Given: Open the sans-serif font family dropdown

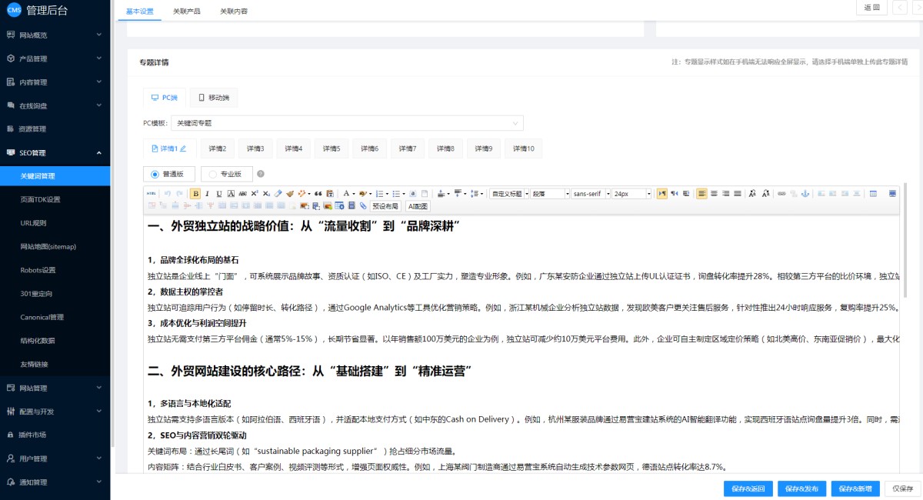Looking at the screenshot, I should [x=590, y=194].
